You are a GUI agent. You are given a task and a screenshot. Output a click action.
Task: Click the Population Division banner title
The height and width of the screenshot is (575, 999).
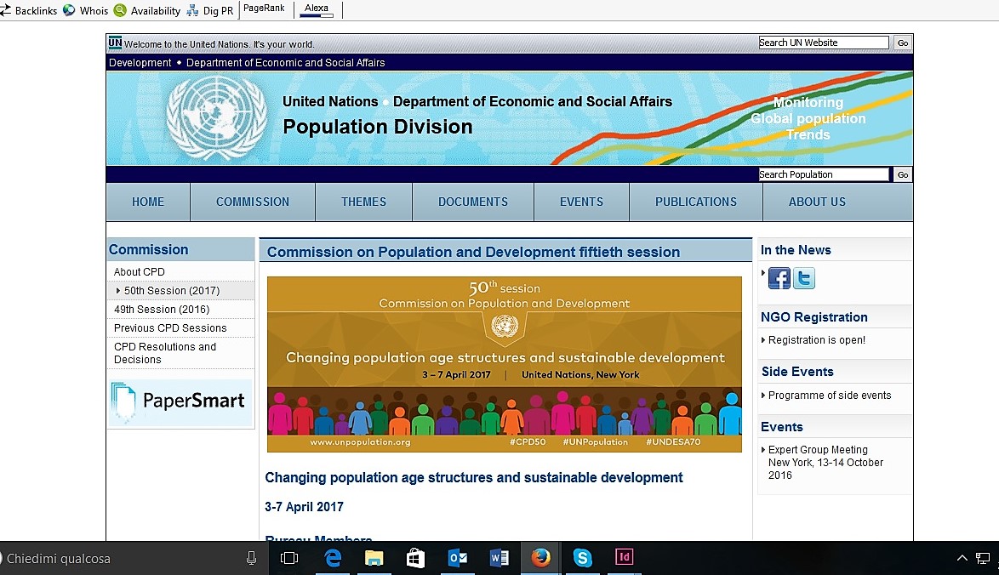coord(378,127)
